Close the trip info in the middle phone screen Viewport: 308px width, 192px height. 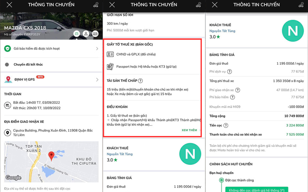[x=112, y=5]
